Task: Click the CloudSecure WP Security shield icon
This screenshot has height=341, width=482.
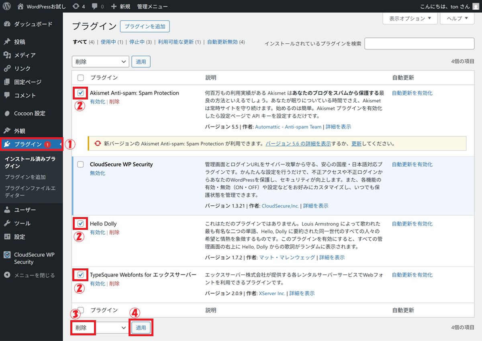Action: coord(7,255)
